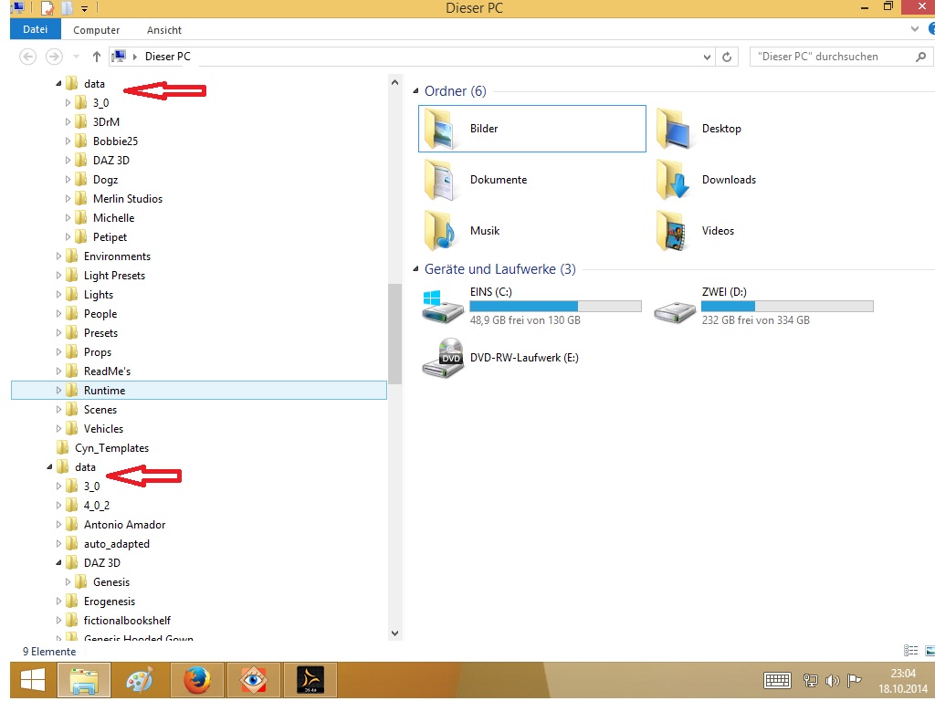Open the Bilder folder icon

pos(439,129)
